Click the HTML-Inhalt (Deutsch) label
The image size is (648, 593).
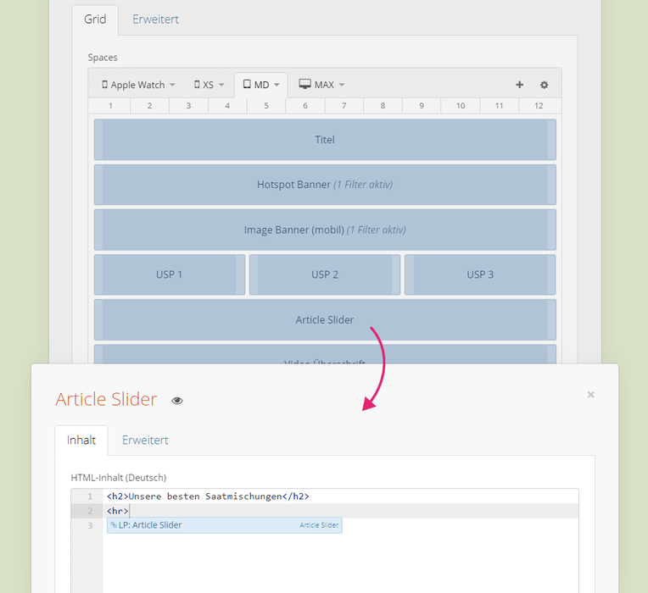pyautogui.click(x=119, y=478)
